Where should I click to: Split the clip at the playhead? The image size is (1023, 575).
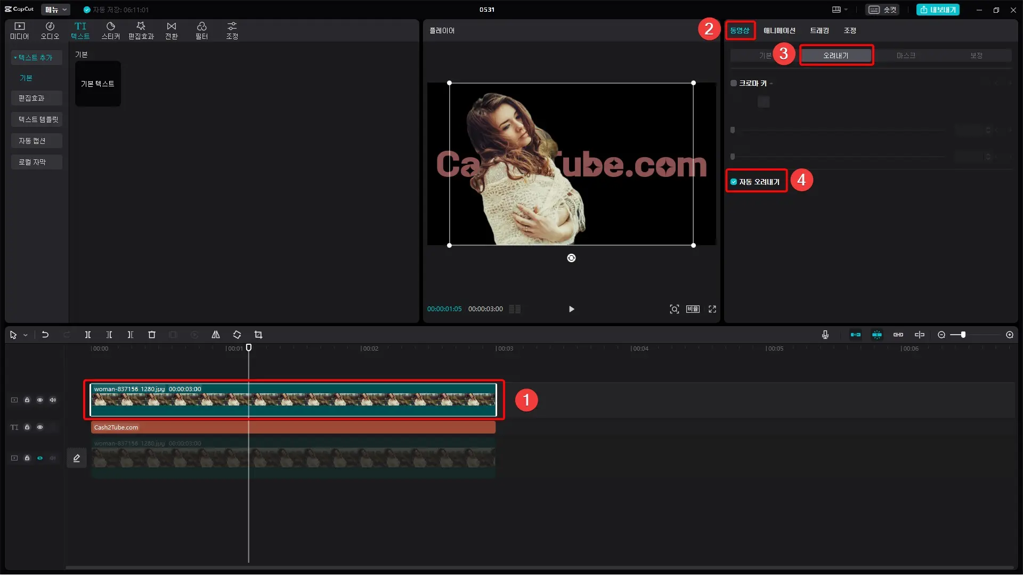(88, 335)
